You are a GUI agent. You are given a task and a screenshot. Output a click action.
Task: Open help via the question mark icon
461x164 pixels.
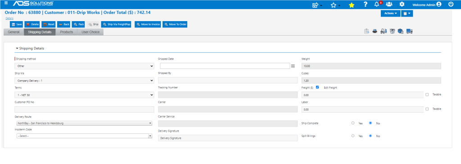(366, 5)
